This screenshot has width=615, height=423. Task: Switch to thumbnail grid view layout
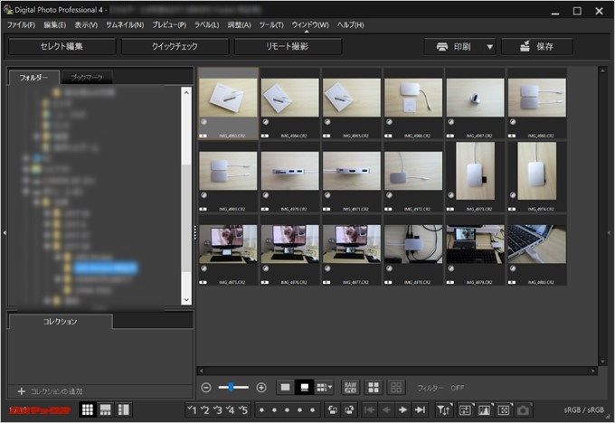tap(88, 410)
